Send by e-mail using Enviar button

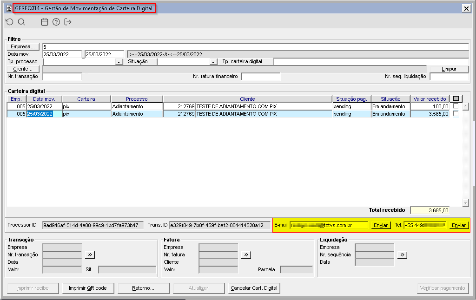[x=381, y=225]
